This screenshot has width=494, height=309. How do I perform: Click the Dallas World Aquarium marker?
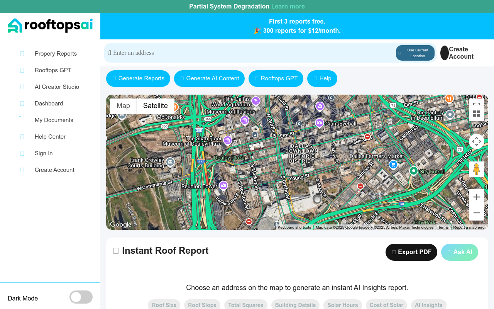point(255,101)
